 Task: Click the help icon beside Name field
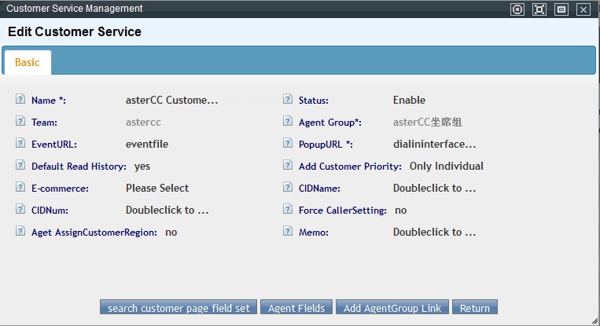(x=20, y=100)
